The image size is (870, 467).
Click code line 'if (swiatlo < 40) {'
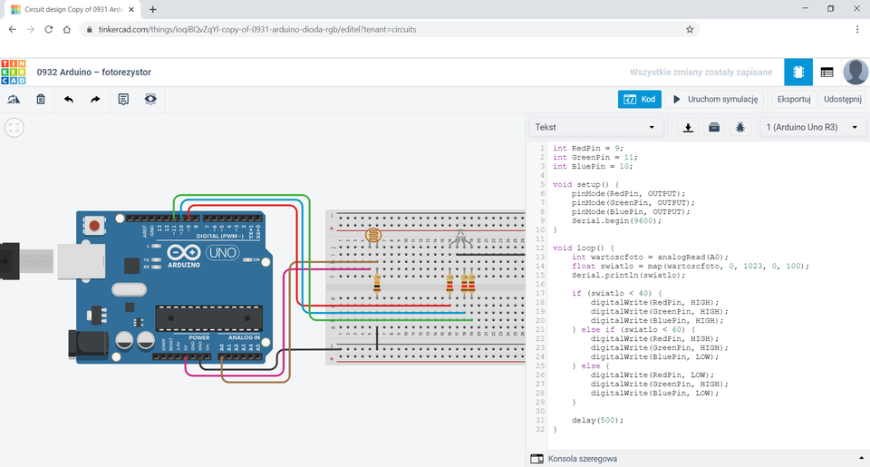616,293
